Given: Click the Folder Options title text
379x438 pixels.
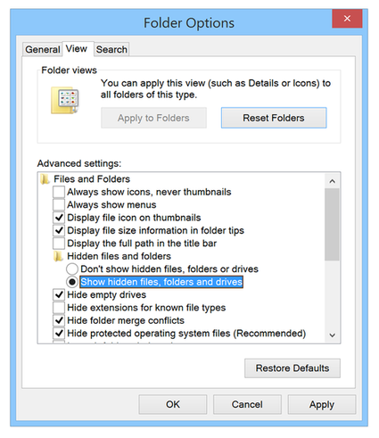Looking at the screenshot, I should [189, 23].
